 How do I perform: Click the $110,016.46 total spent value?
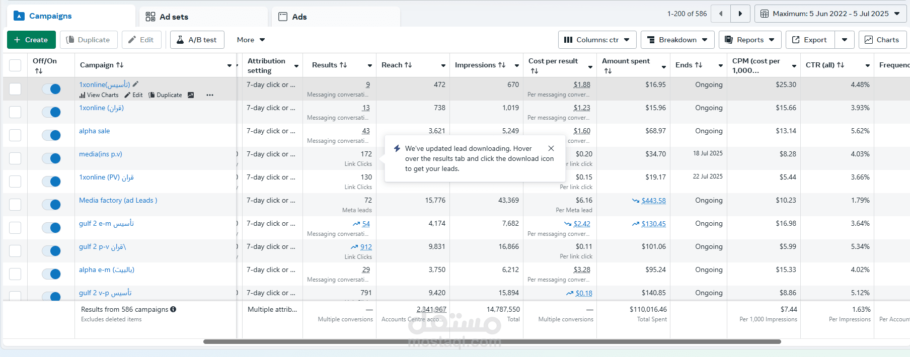(648, 309)
